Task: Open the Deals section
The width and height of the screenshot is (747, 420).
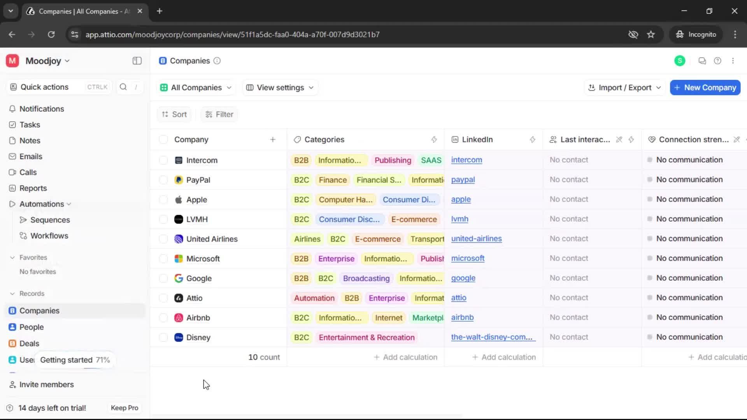Action: click(x=29, y=343)
